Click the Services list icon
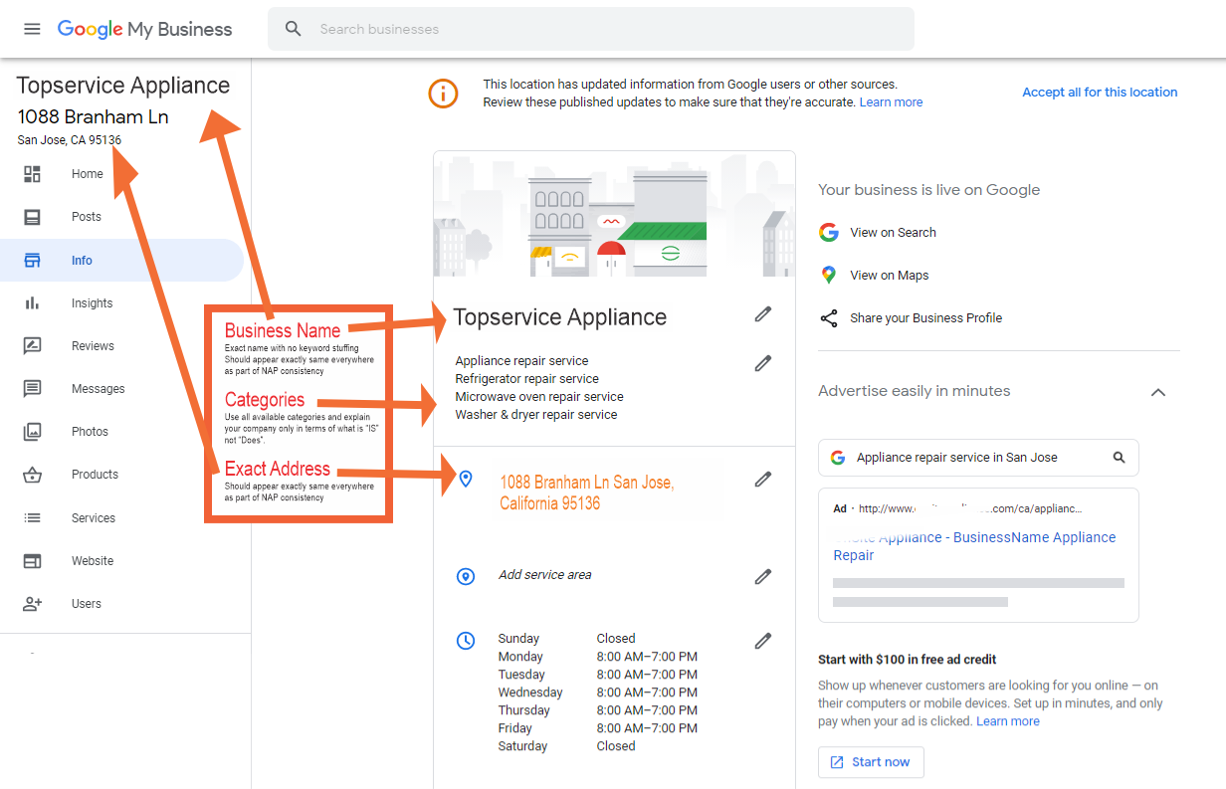This screenshot has height=789, width=1226. tap(33, 518)
